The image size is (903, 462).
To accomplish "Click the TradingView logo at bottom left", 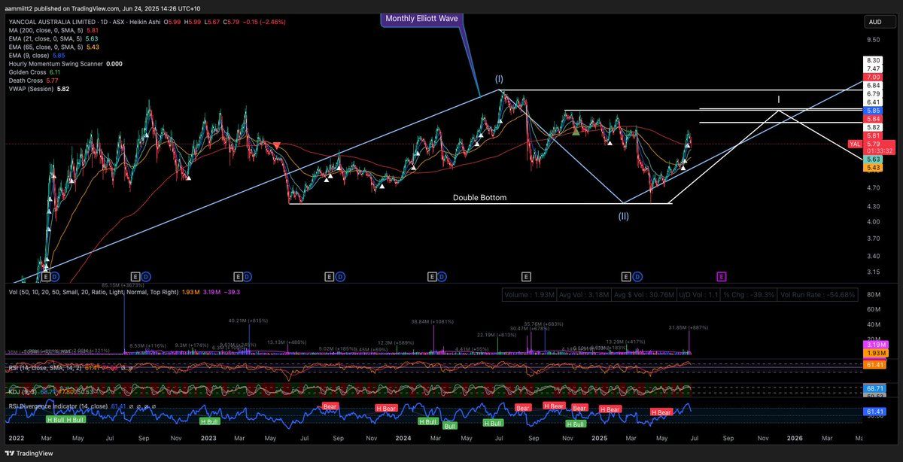I will pos(27,454).
